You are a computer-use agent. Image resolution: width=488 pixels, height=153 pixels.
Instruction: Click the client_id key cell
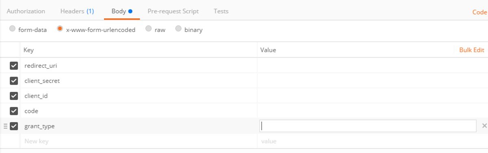point(139,96)
